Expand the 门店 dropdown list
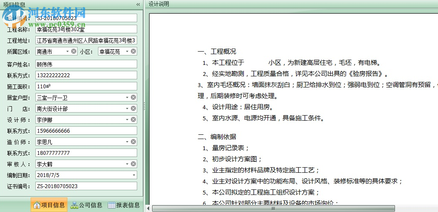438x212 pixels. tap(127, 108)
